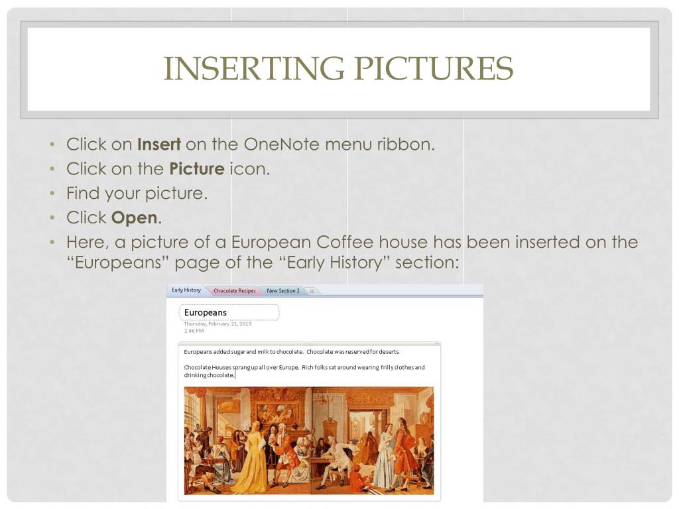Open the Early History section tab

coord(186,290)
